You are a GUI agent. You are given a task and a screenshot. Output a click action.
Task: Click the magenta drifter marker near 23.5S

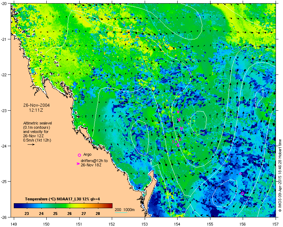coord(182,128)
